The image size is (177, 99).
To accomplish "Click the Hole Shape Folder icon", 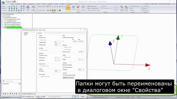I will tap(4, 14).
